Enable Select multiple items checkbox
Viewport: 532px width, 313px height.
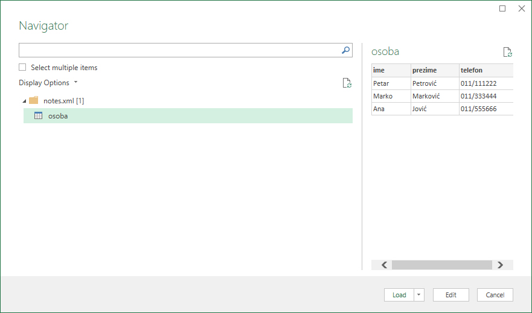[23, 68]
